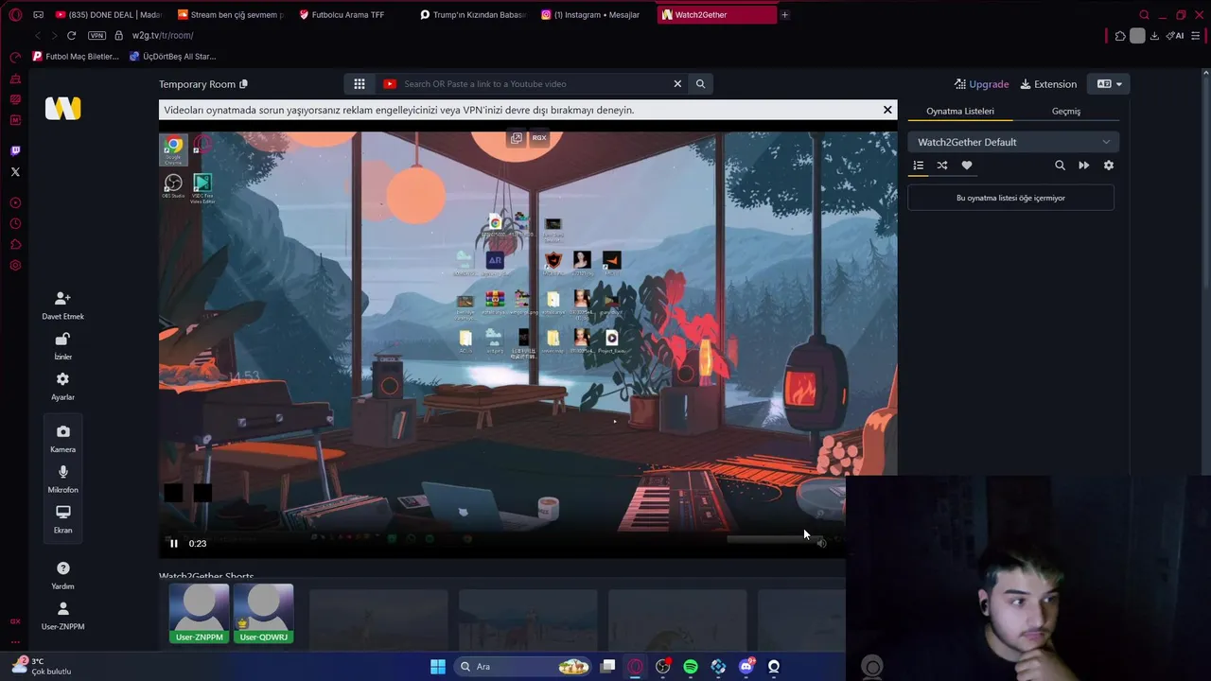1211x681 pixels.
Task: Mute the player speaker icon
Action: (821, 543)
